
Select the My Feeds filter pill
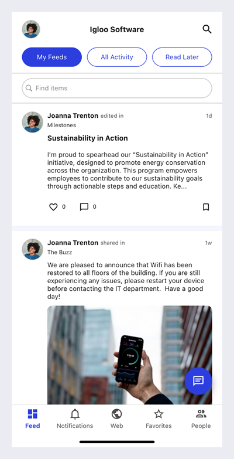tap(51, 57)
